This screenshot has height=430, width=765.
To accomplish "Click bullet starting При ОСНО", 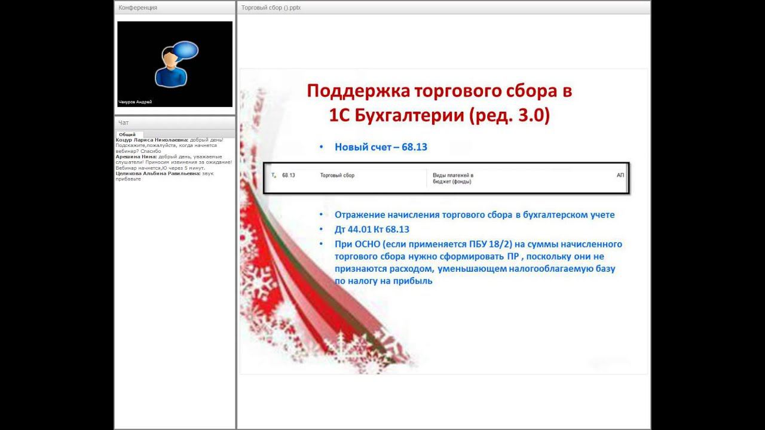I will (x=478, y=262).
